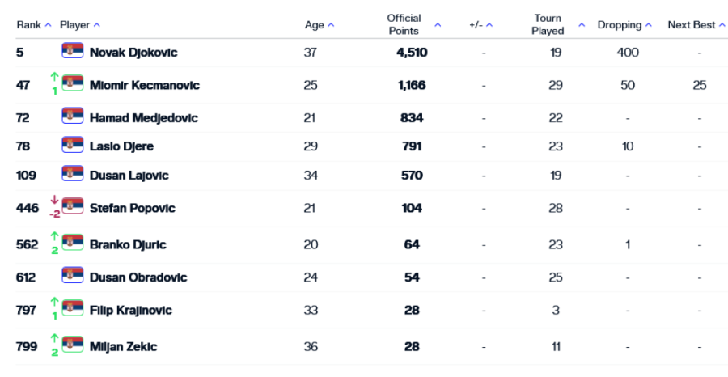This screenshot has width=728, height=377.
Task: Sort by Official Points header
Action: [413, 25]
